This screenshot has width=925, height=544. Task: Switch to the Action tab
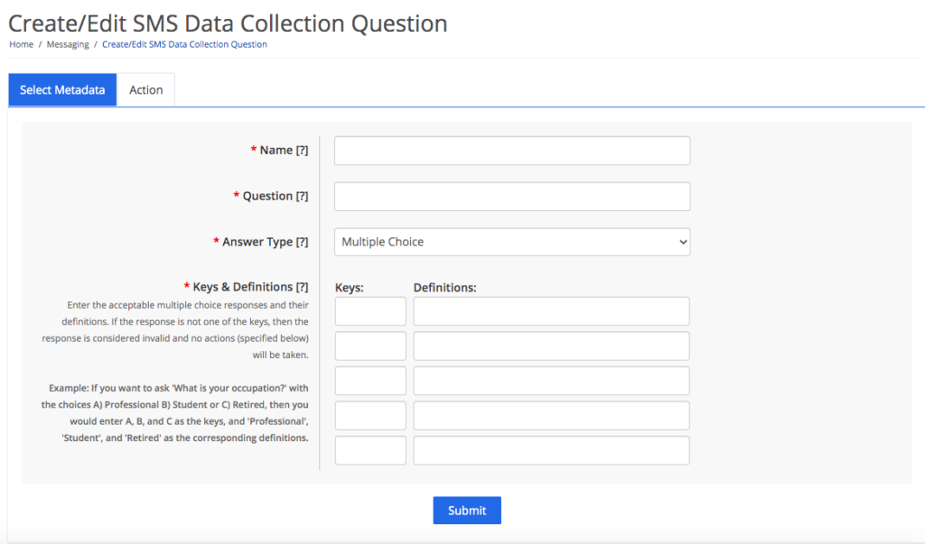coord(145,89)
